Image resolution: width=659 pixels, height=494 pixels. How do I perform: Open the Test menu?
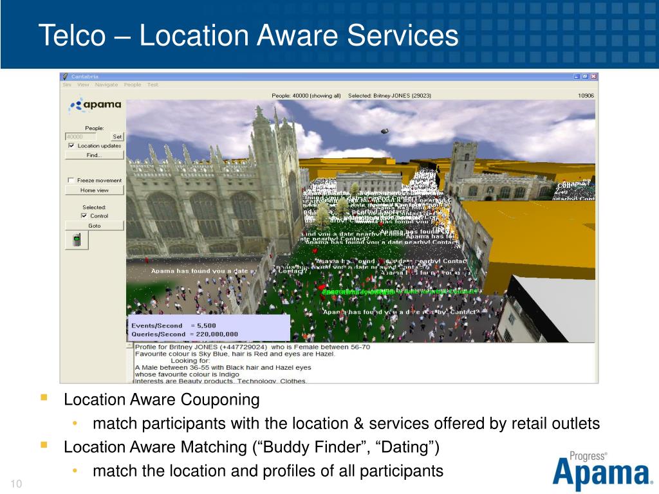tap(153, 85)
